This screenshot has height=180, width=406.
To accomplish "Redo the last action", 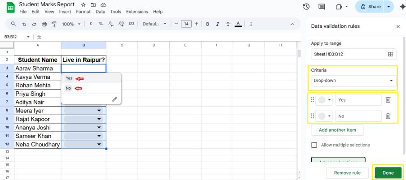I will [x=34, y=24].
